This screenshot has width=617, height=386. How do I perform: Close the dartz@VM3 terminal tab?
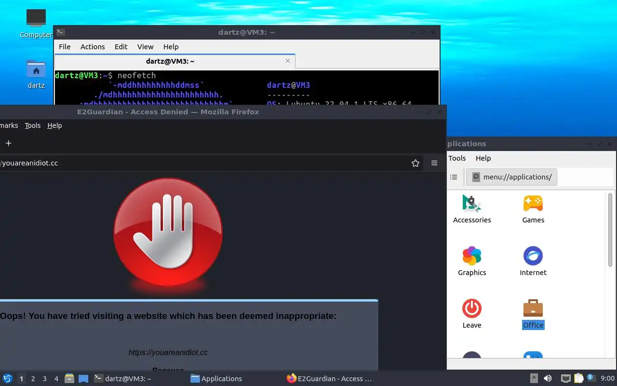coord(288,61)
